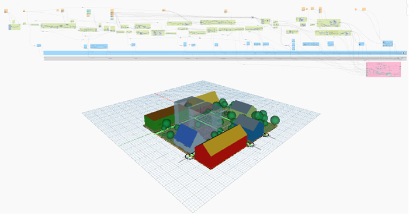
Task: Select the blue node group directly above the pink group
Action: (388, 44)
